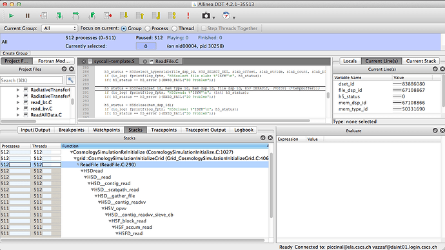The height and width of the screenshot is (250, 445).
Task: Collapse the H5D__gather_file stack node
Action: [96, 196]
